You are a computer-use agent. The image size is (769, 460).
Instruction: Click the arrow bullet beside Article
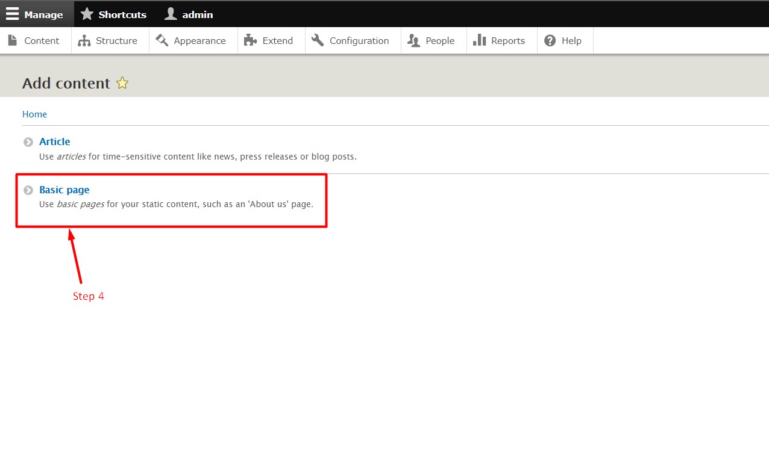point(28,142)
